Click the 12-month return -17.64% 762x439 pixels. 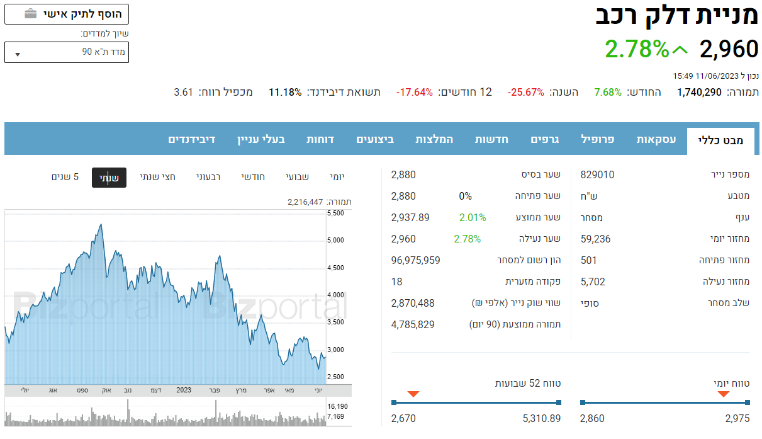[x=415, y=92]
